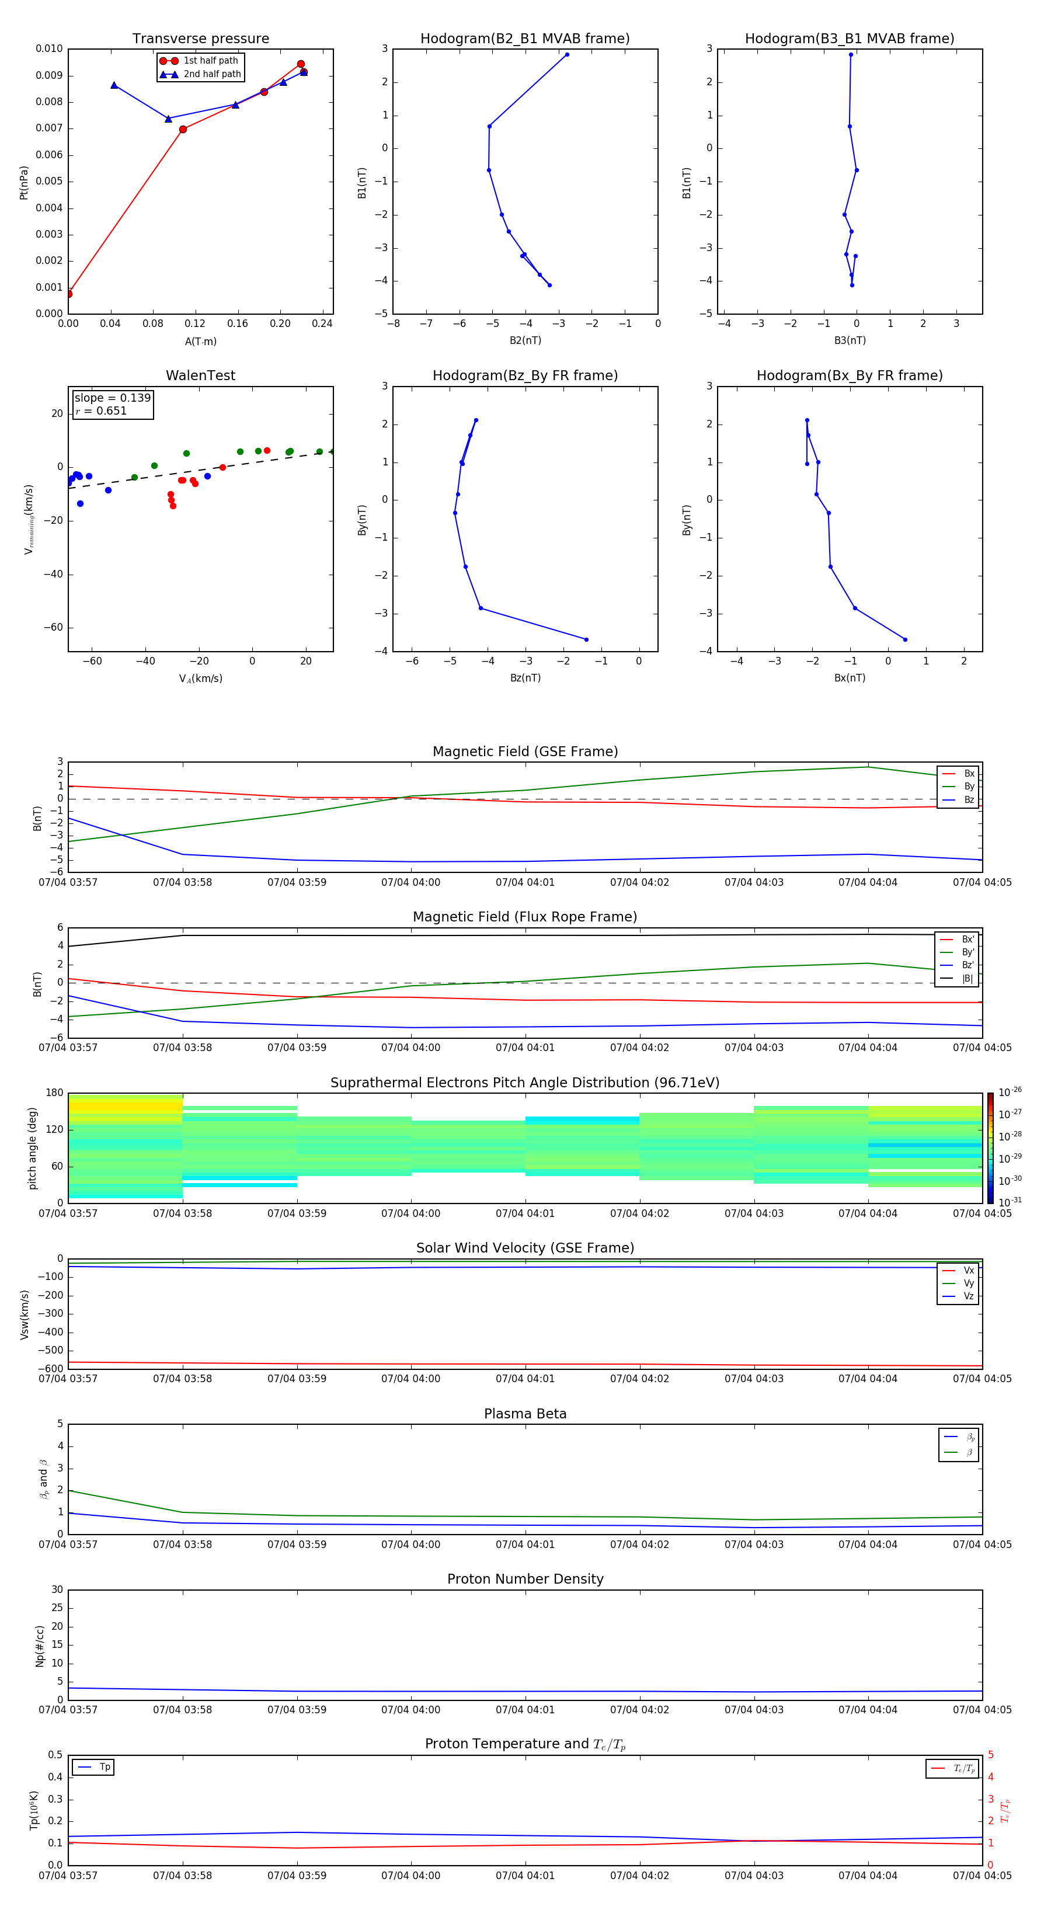
Task: Click the 'Hodogram(Bx_By FR frame)' title
Action: [x=850, y=375]
